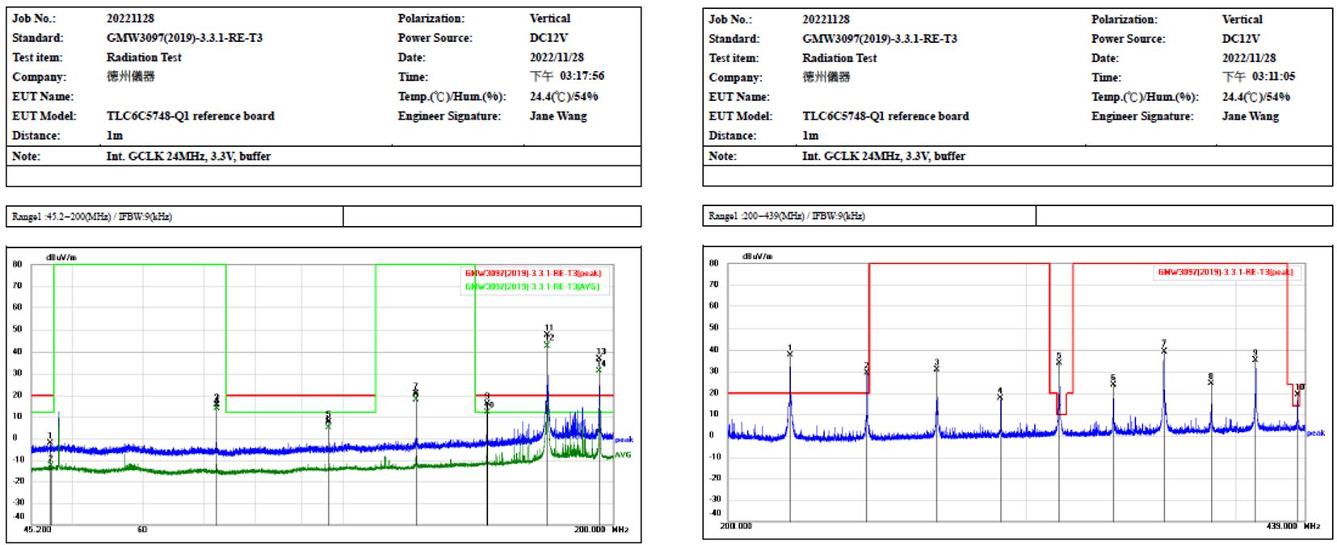Click marker 7 in the left chart
Screen dimensions: 1337x545
(x=415, y=393)
